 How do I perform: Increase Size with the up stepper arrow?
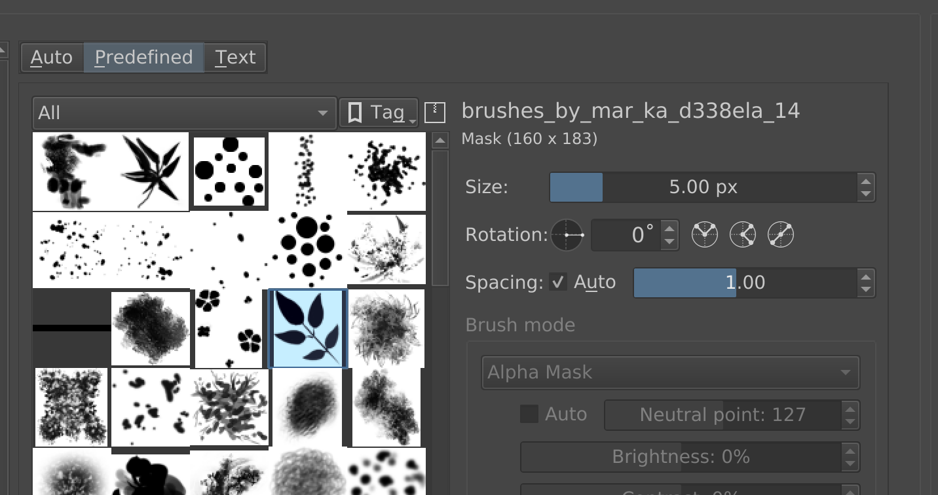coord(866,181)
